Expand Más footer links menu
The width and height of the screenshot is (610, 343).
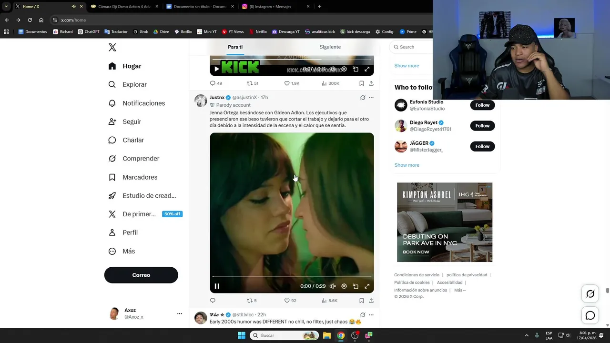click(x=460, y=290)
